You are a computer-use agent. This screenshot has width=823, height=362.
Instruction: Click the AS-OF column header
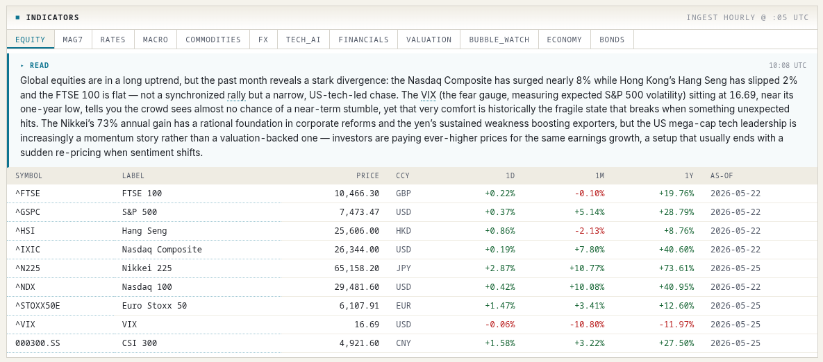pos(723,176)
